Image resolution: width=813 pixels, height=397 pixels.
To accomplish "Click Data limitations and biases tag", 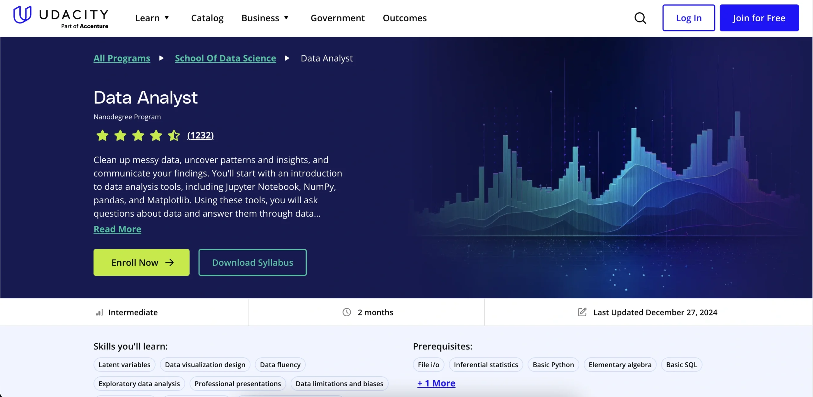I will (339, 384).
